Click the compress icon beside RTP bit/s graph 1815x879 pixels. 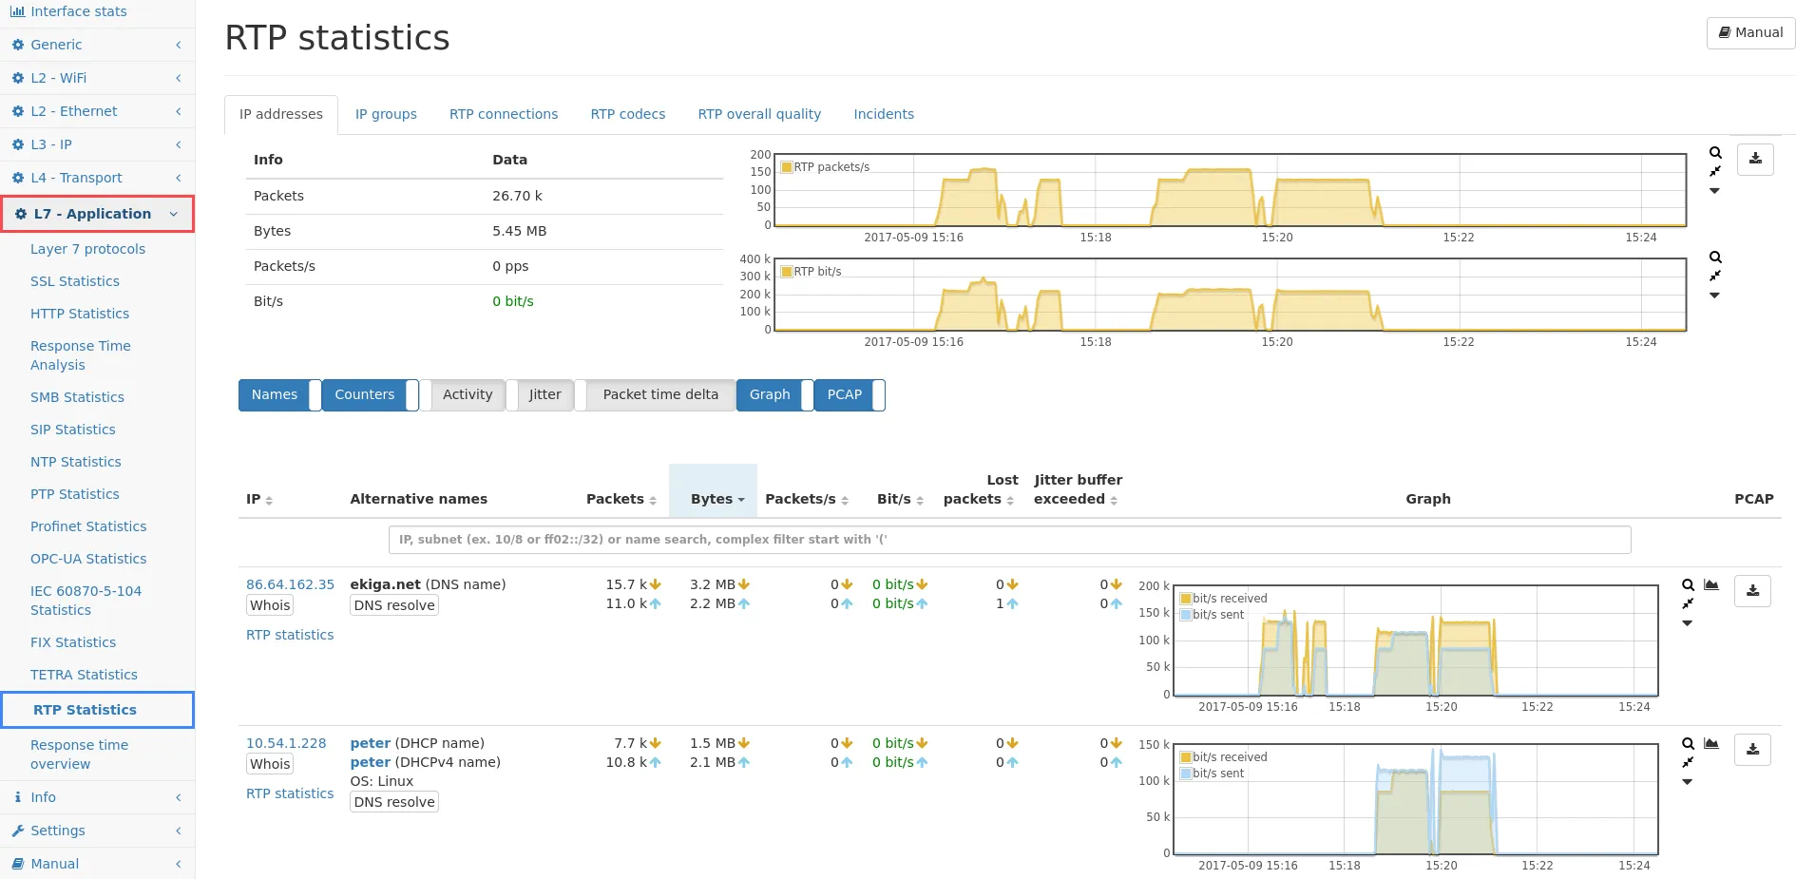tap(1715, 276)
